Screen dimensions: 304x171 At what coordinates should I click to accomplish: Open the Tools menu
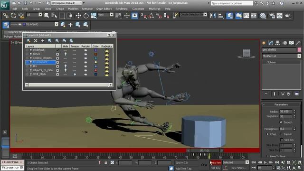pos(25,9)
